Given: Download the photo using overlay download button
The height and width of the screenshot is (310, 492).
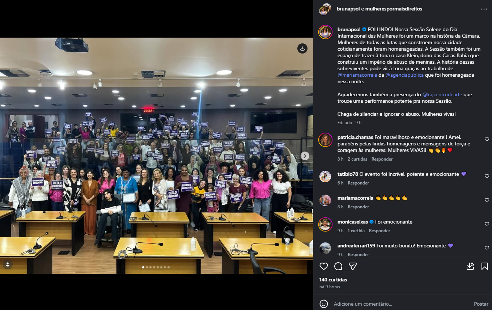Looking at the screenshot, I should 302,48.
